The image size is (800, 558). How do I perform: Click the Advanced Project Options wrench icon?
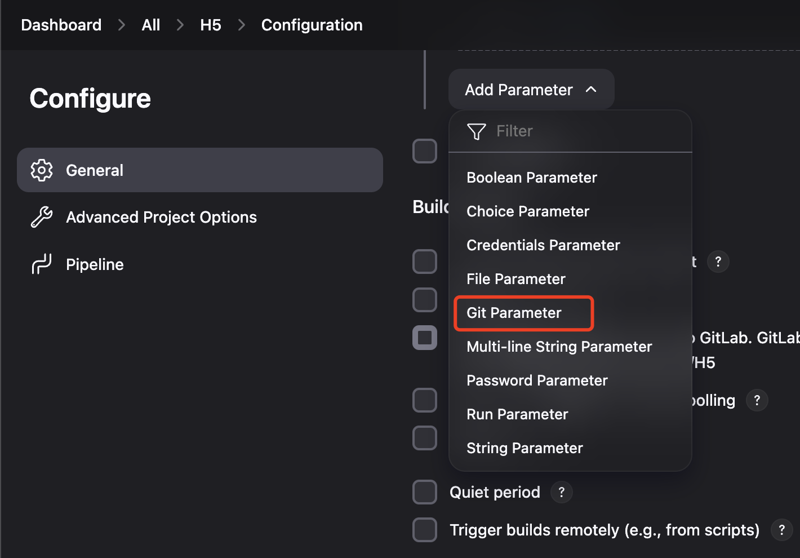(x=42, y=217)
